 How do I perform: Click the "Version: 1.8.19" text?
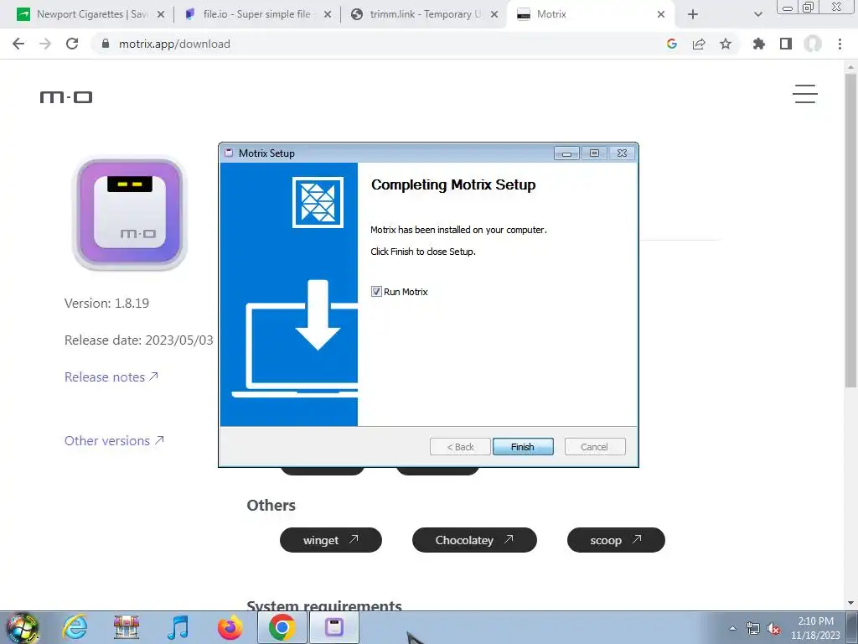click(x=106, y=303)
